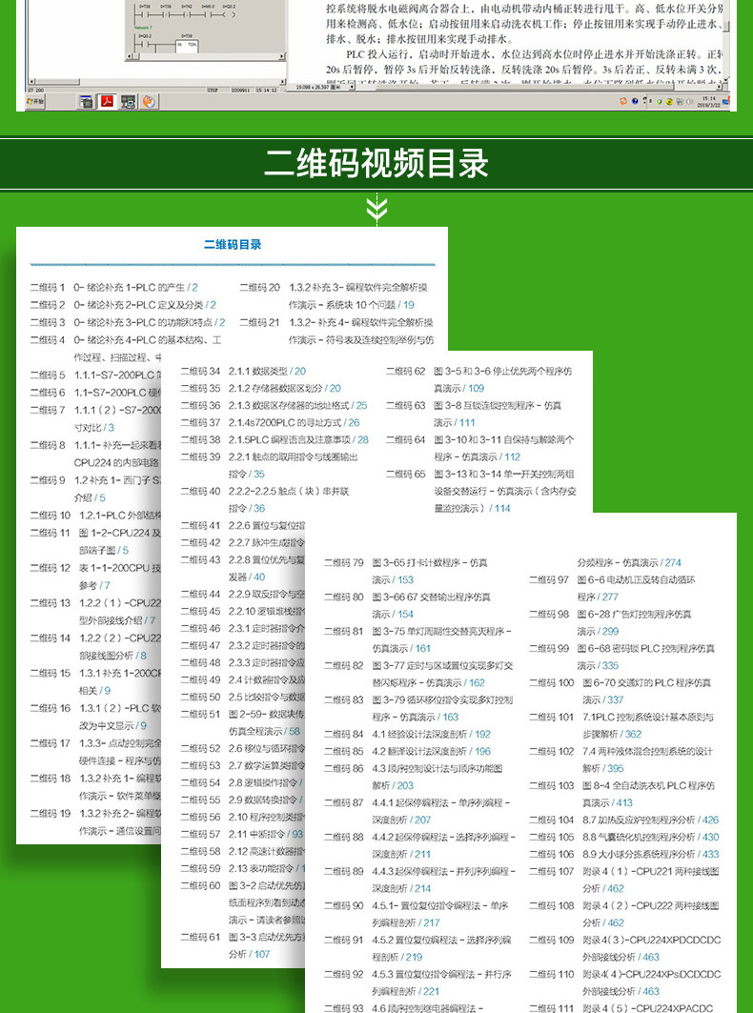753x1013 pixels.
Task: Select entry 二维码 108 CPU222两种接线图分析
Action: coord(624,914)
